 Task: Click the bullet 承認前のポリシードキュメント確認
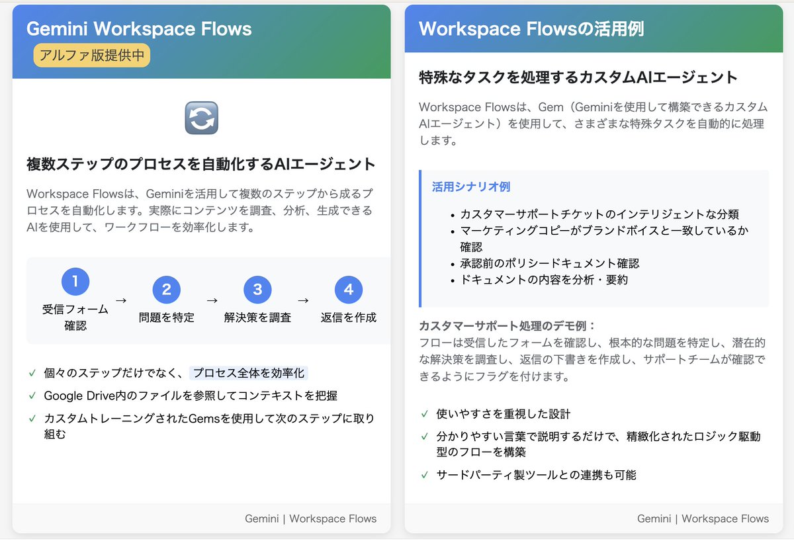550,263
